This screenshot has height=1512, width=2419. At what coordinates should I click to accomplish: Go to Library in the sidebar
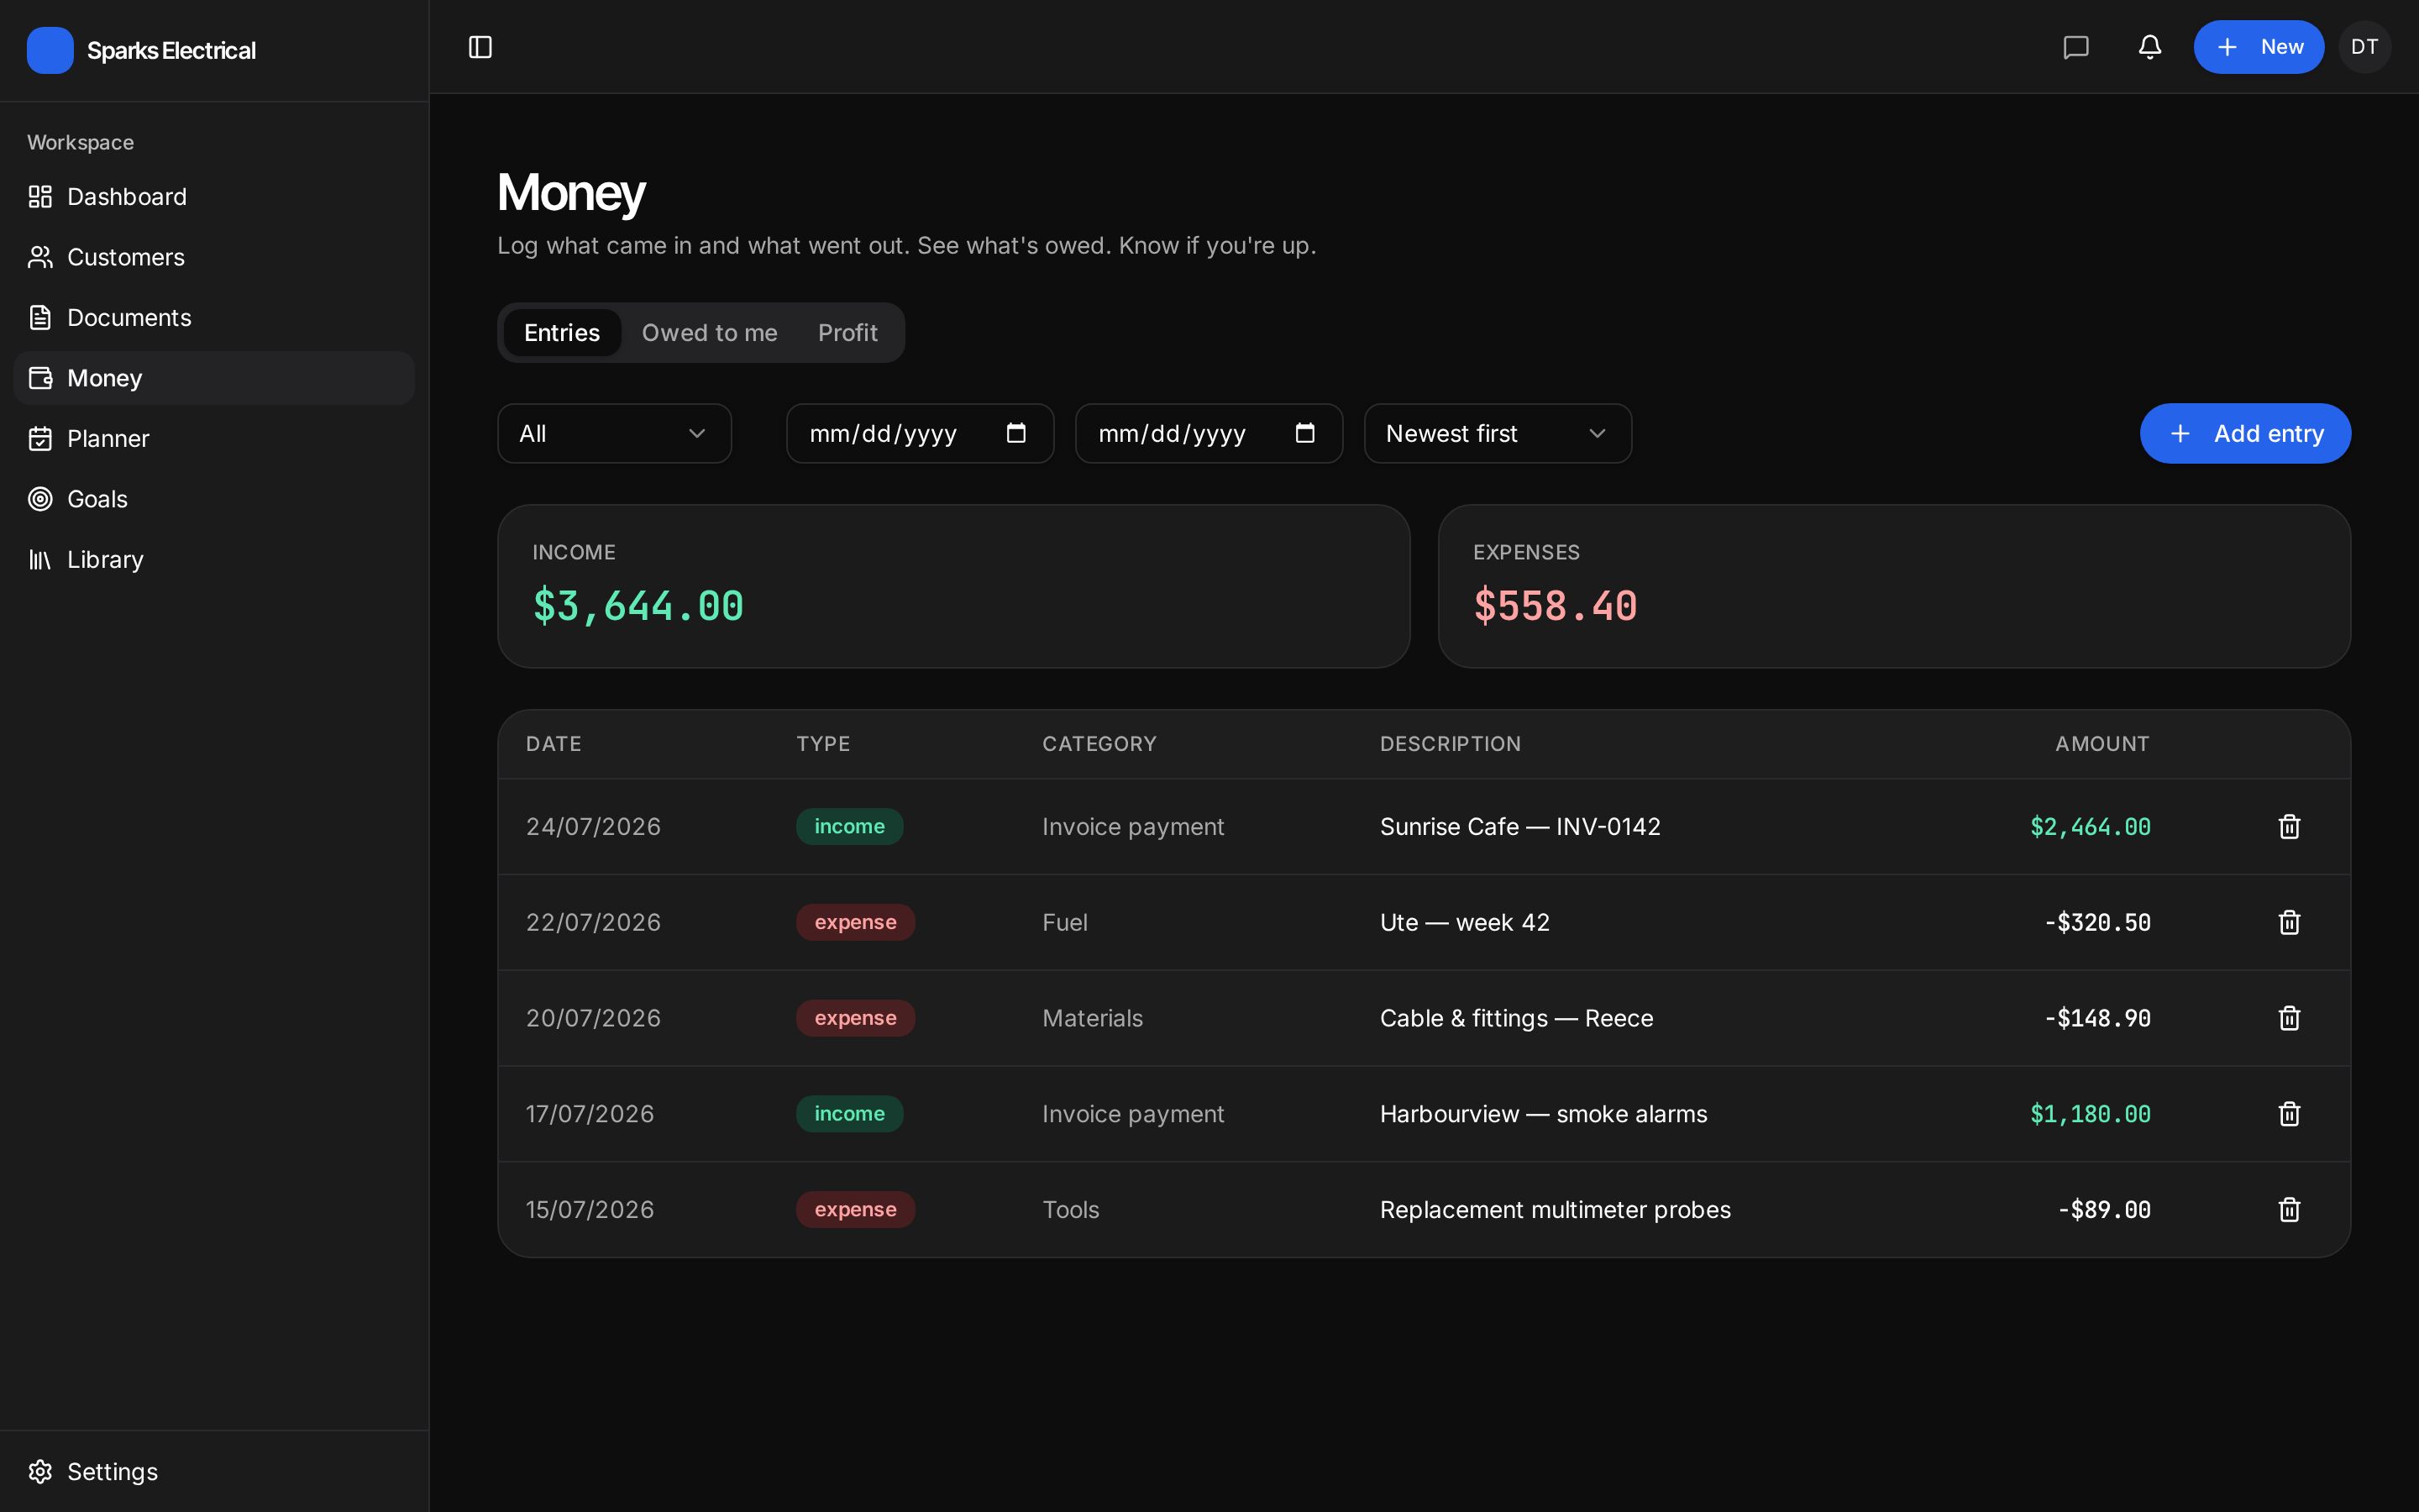214,560
